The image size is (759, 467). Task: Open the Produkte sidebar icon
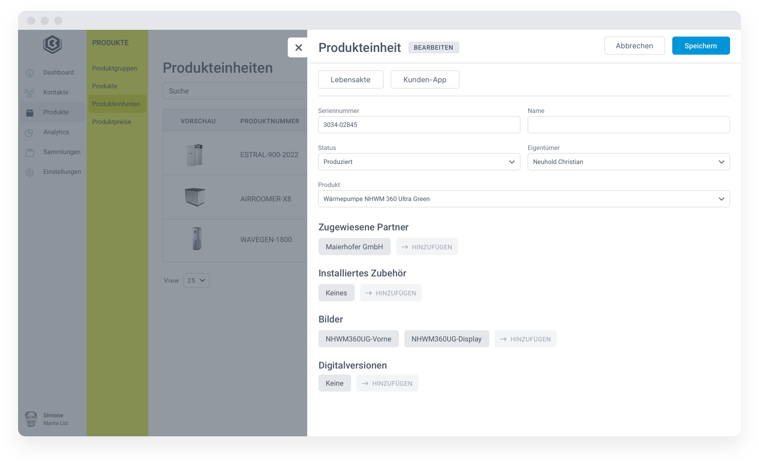pos(29,112)
